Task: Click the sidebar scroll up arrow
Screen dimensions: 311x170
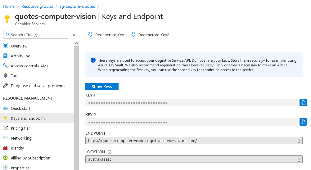Action: click(77, 43)
